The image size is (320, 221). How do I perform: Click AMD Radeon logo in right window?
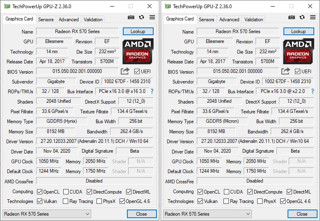(298, 52)
